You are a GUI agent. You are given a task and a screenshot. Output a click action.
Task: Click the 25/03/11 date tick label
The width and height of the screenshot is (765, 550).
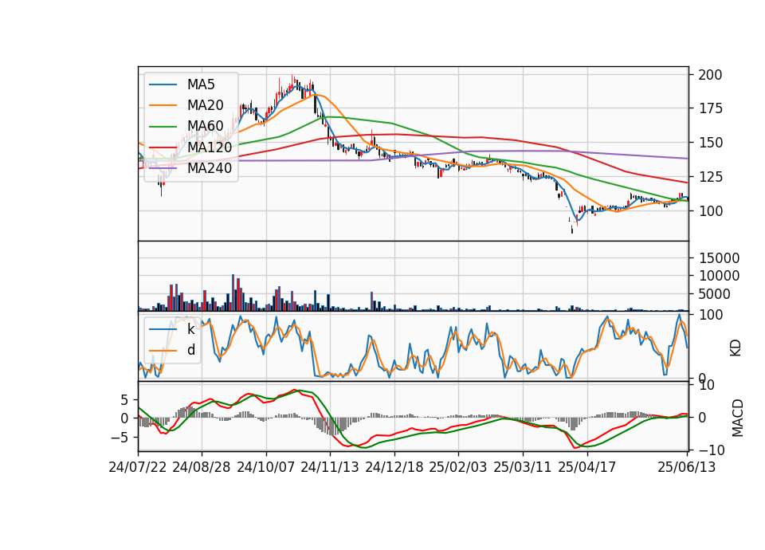pos(523,467)
